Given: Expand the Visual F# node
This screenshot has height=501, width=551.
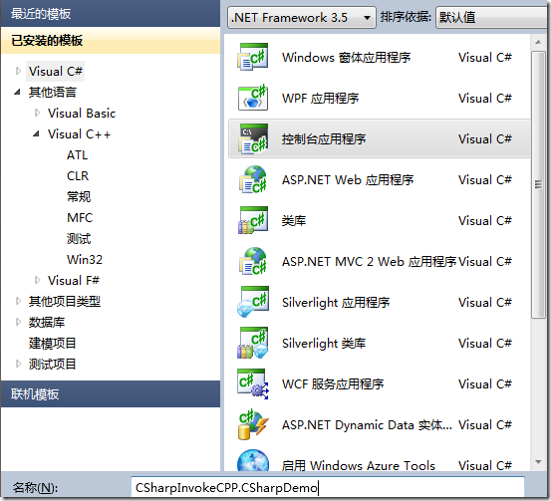Looking at the screenshot, I should pos(37,280).
